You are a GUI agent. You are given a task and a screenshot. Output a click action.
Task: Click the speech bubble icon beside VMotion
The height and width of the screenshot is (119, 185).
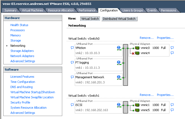tap(72, 48)
